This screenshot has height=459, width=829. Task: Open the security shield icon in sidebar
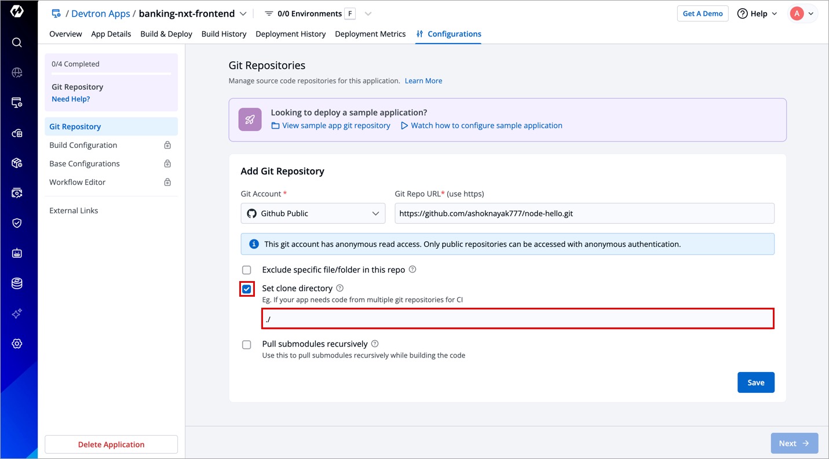tap(17, 223)
